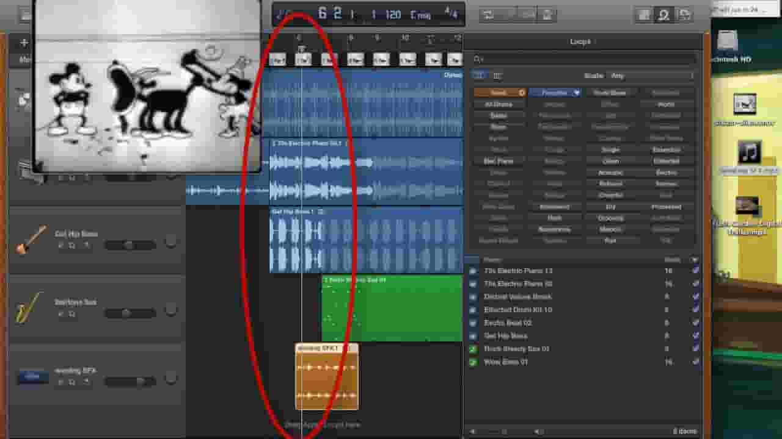Select the Elec Piano keyword button
Screen dimensions: 782x439
pyautogui.click(x=499, y=162)
